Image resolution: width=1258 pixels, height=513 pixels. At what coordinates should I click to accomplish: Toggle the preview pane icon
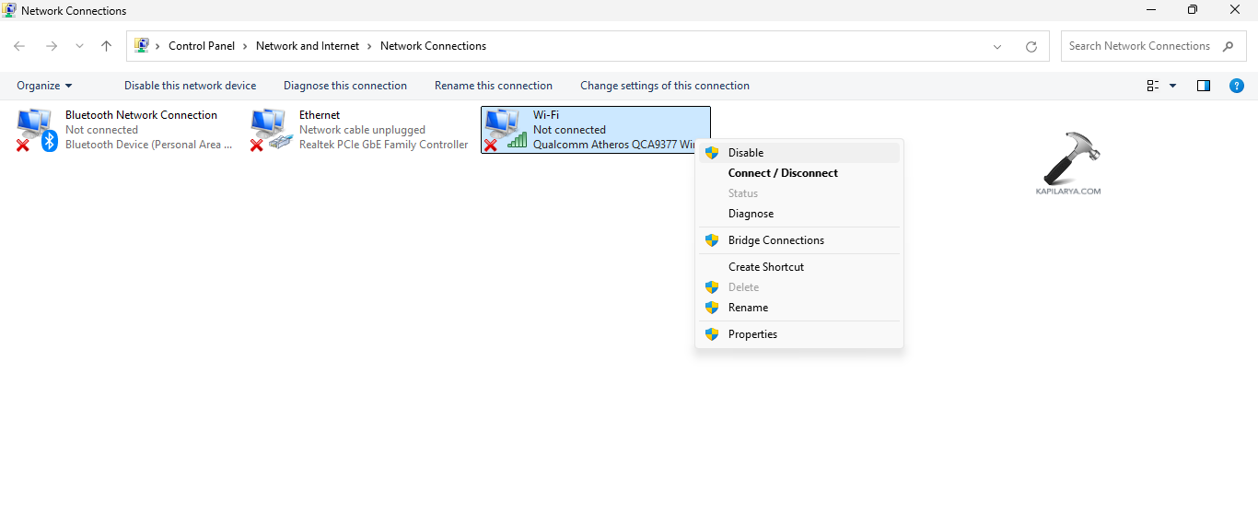click(1203, 86)
